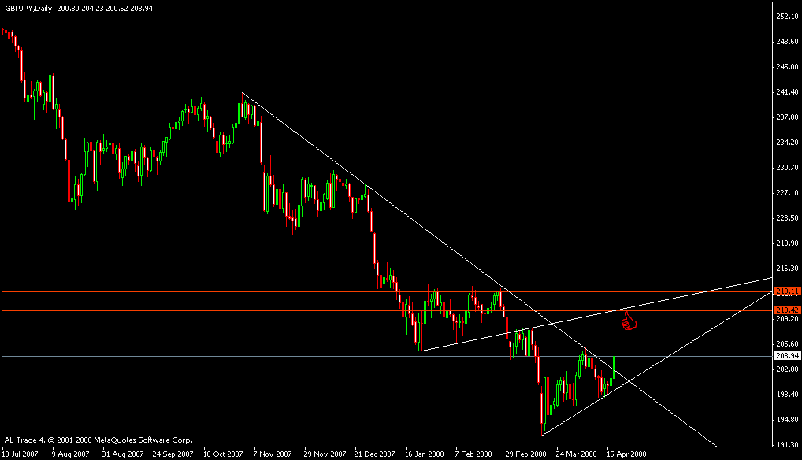Click the 209.20 price scale value
Image resolution: width=802 pixels, height=460 pixels.
coord(787,318)
